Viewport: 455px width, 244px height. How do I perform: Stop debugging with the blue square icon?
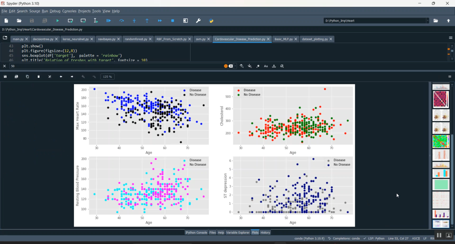pos(173,21)
